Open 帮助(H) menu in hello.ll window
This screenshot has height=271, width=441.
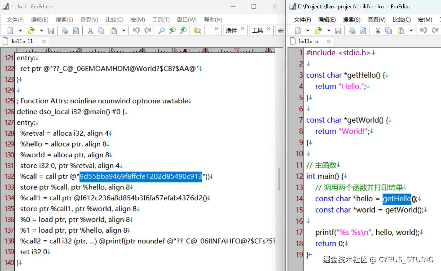click(x=213, y=20)
